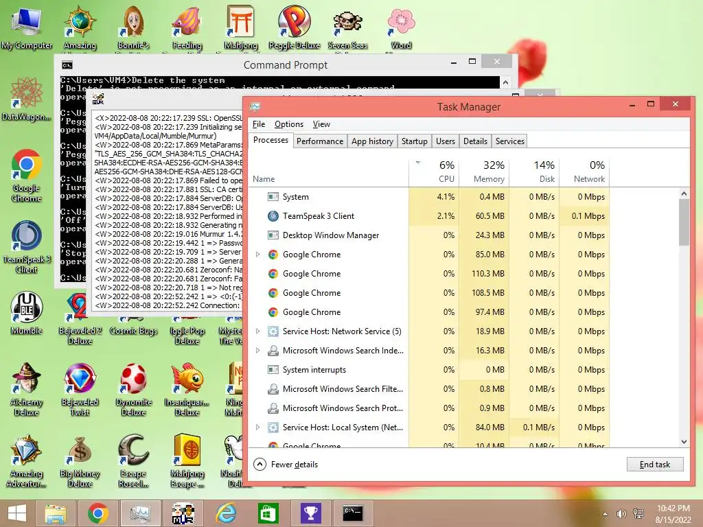
Task: Switch to the Users tab
Action: point(445,141)
